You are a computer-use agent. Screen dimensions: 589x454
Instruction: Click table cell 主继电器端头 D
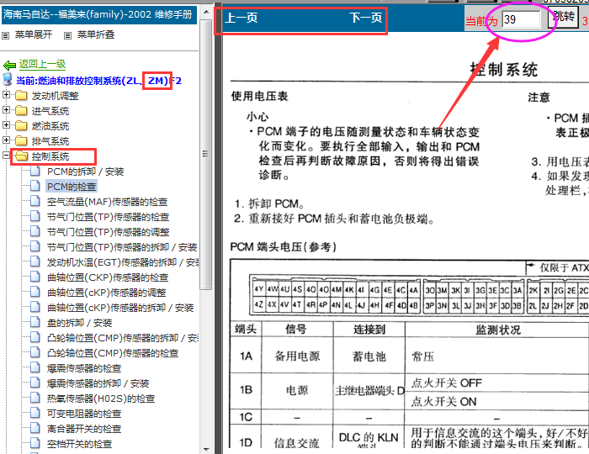(369, 391)
